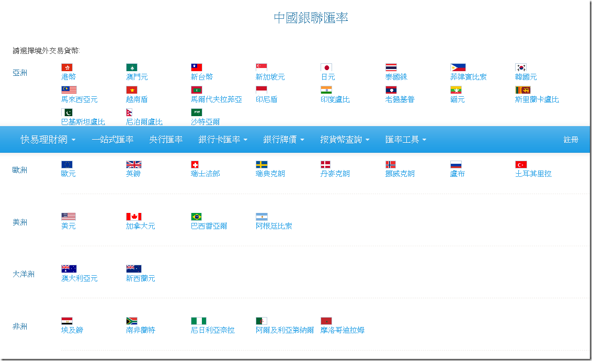The image size is (592, 361).
Task: Select the 老撾基普 currency link
Action: click(x=400, y=99)
